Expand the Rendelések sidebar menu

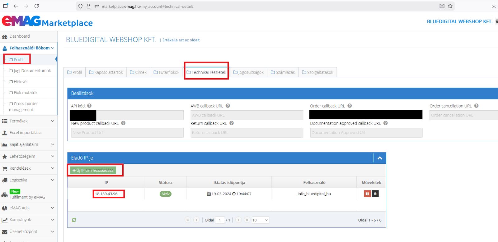click(29, 168)
